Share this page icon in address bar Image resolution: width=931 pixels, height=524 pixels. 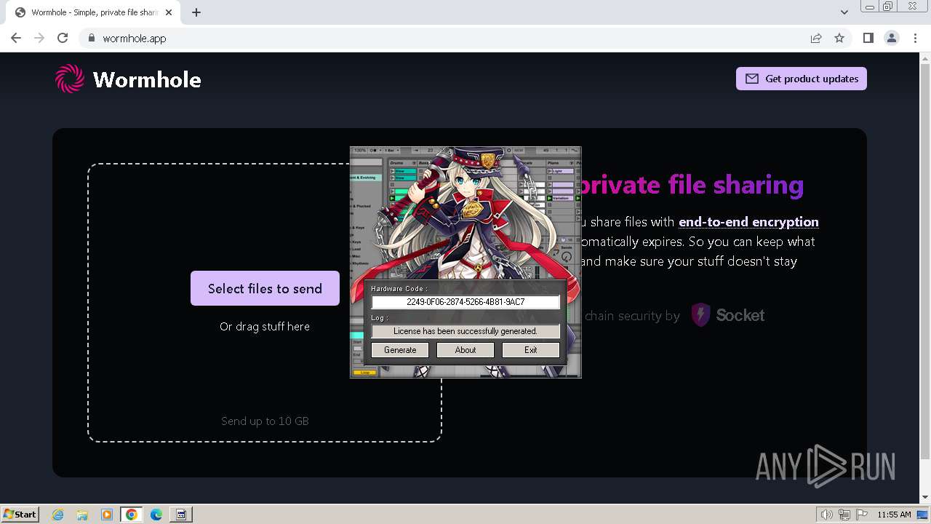pos(816,38)
